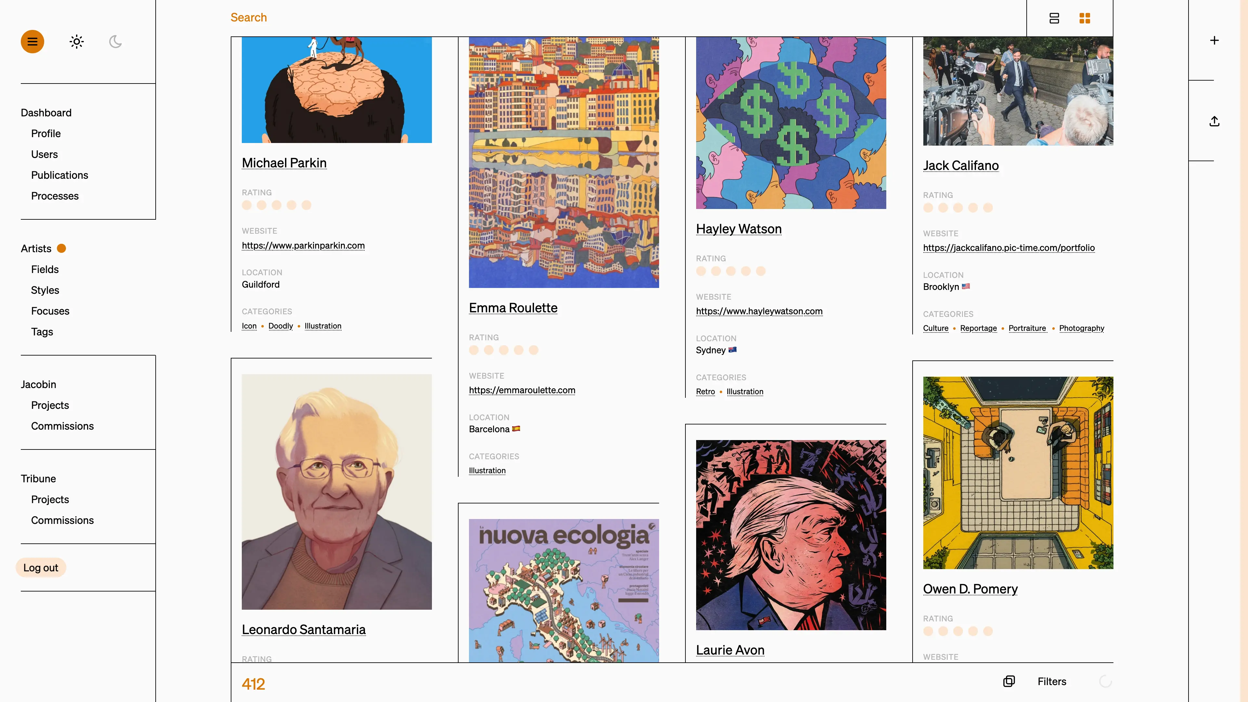The image size is (1248, 702).
Task: Open the parkinparkin.com website link
Action: pyautogui.click(x=303, y=245)
